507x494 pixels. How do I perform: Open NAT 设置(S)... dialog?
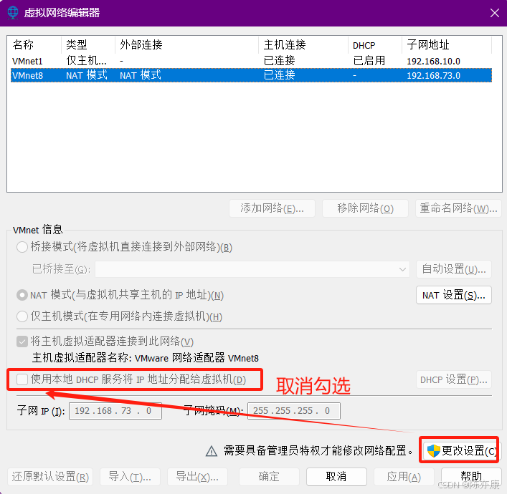[454, 295]
